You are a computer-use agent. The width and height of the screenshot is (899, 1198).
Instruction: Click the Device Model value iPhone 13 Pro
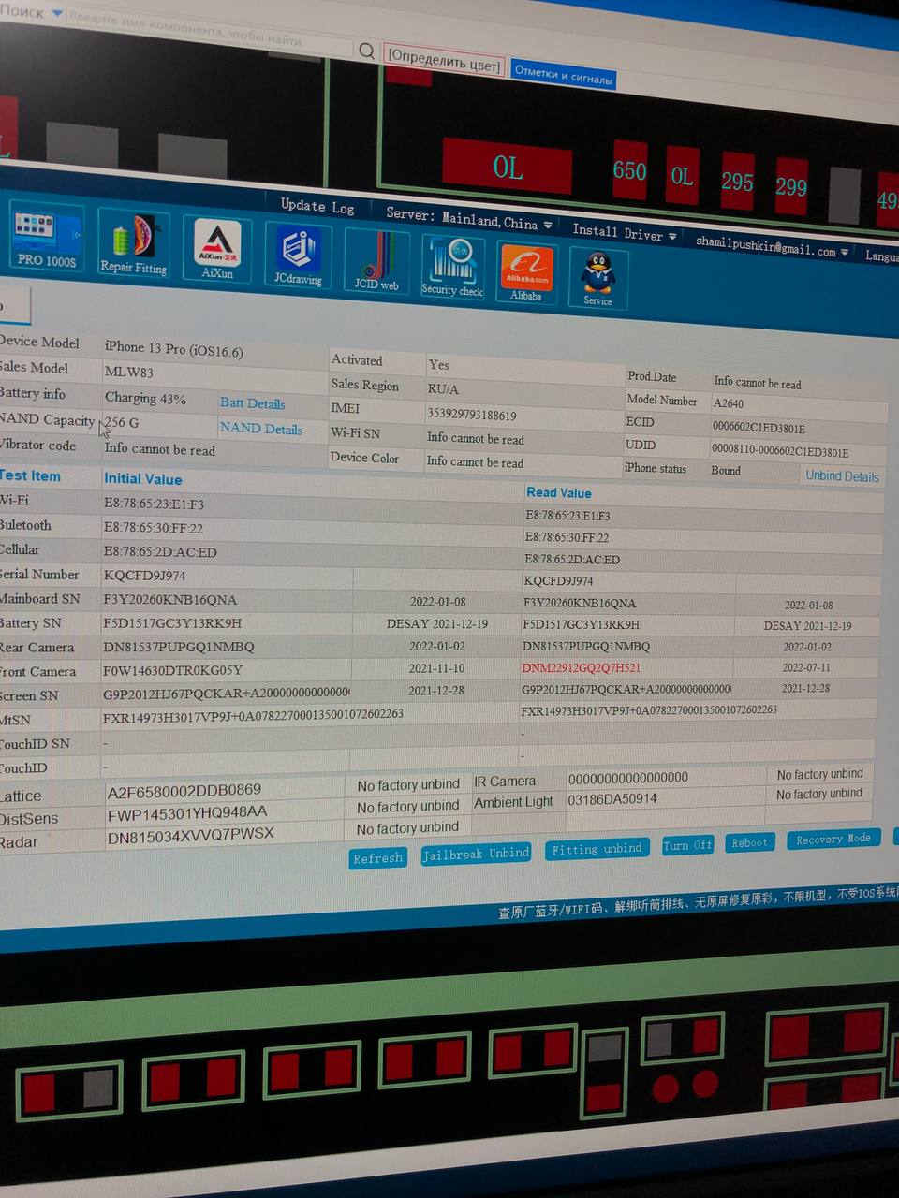pos(174,349)
